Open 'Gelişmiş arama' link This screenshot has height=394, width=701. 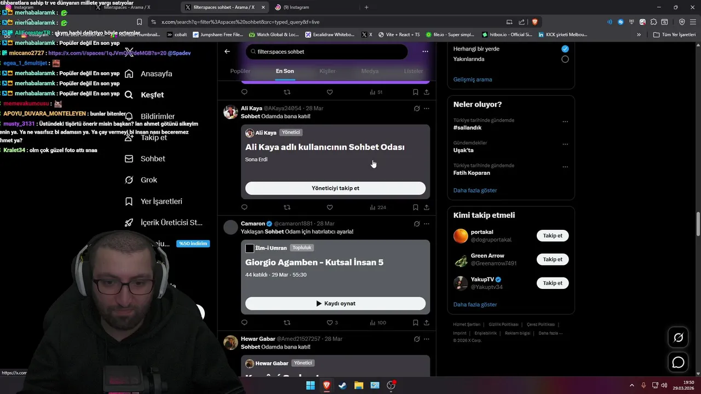point(473,79)
